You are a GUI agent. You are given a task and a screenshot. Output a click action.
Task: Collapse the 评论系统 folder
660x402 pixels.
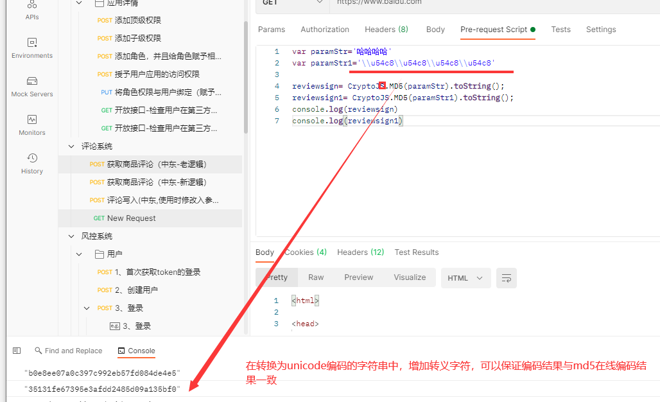tap(71, 146)
